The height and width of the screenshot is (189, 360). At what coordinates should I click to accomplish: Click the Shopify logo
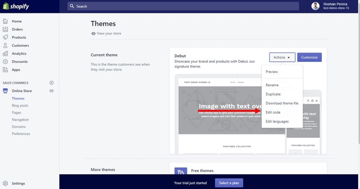click(x=16, y=6)
